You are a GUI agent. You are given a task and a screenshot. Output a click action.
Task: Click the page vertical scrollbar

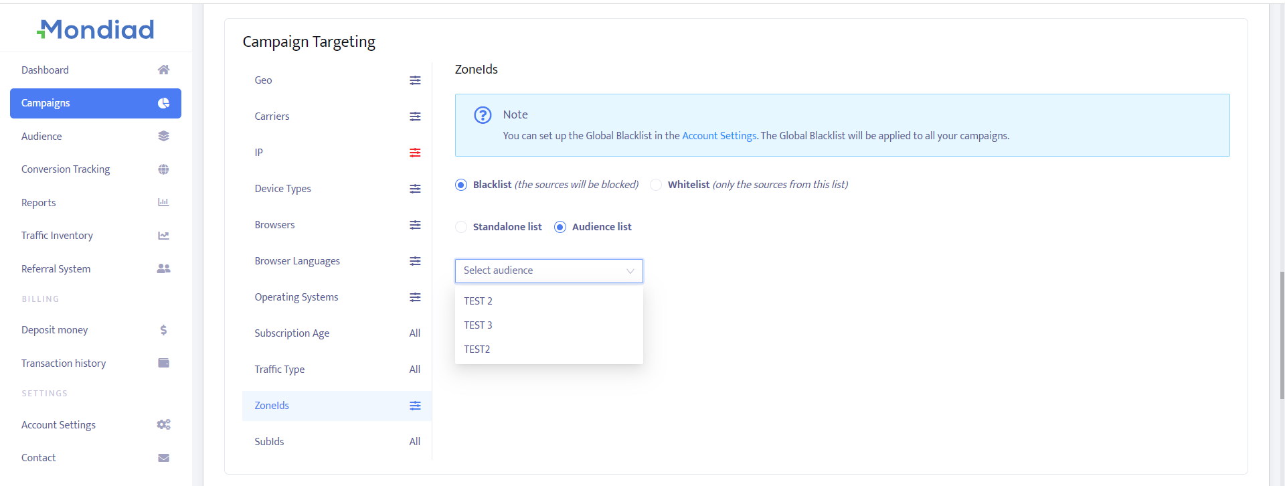click(x=1282, y=335)
